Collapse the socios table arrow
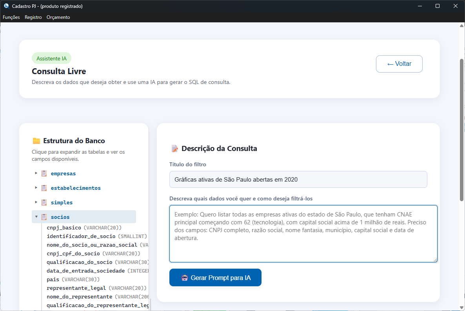Viewport: 465px width, 311px height. (x=36, y=216)
